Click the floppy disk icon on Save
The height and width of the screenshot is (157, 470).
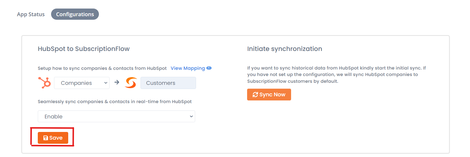click(x=46, y=138)
